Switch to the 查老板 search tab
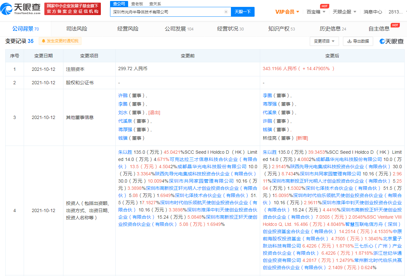 tap(137, 4)
